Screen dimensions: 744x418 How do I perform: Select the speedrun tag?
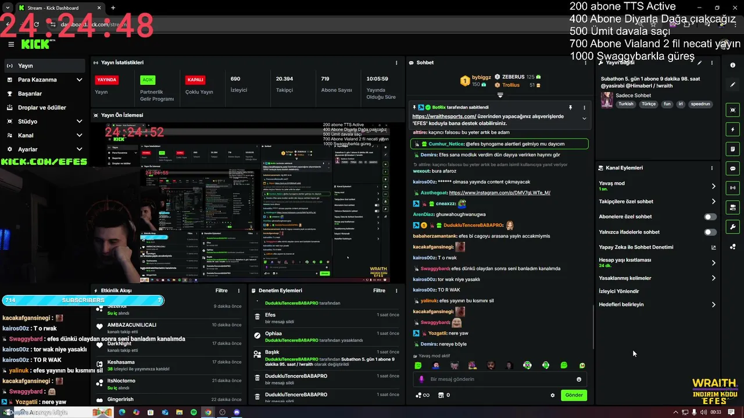coord(700,104)
